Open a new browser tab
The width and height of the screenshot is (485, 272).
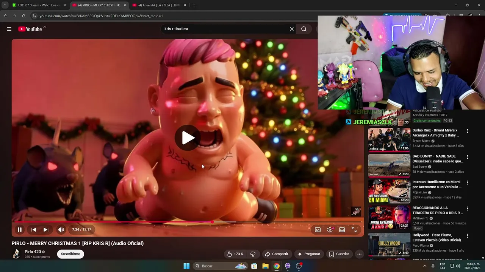pyautogui.click(x=194, y=5)
